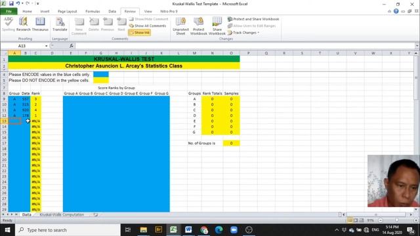This screenshot has height=236, width=420.
Task: Click Protect Workbook
Action: point(198,26)
